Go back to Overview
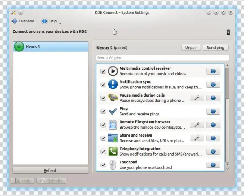The width and height of the screenshot is (244, 196). tap(23, 21)
